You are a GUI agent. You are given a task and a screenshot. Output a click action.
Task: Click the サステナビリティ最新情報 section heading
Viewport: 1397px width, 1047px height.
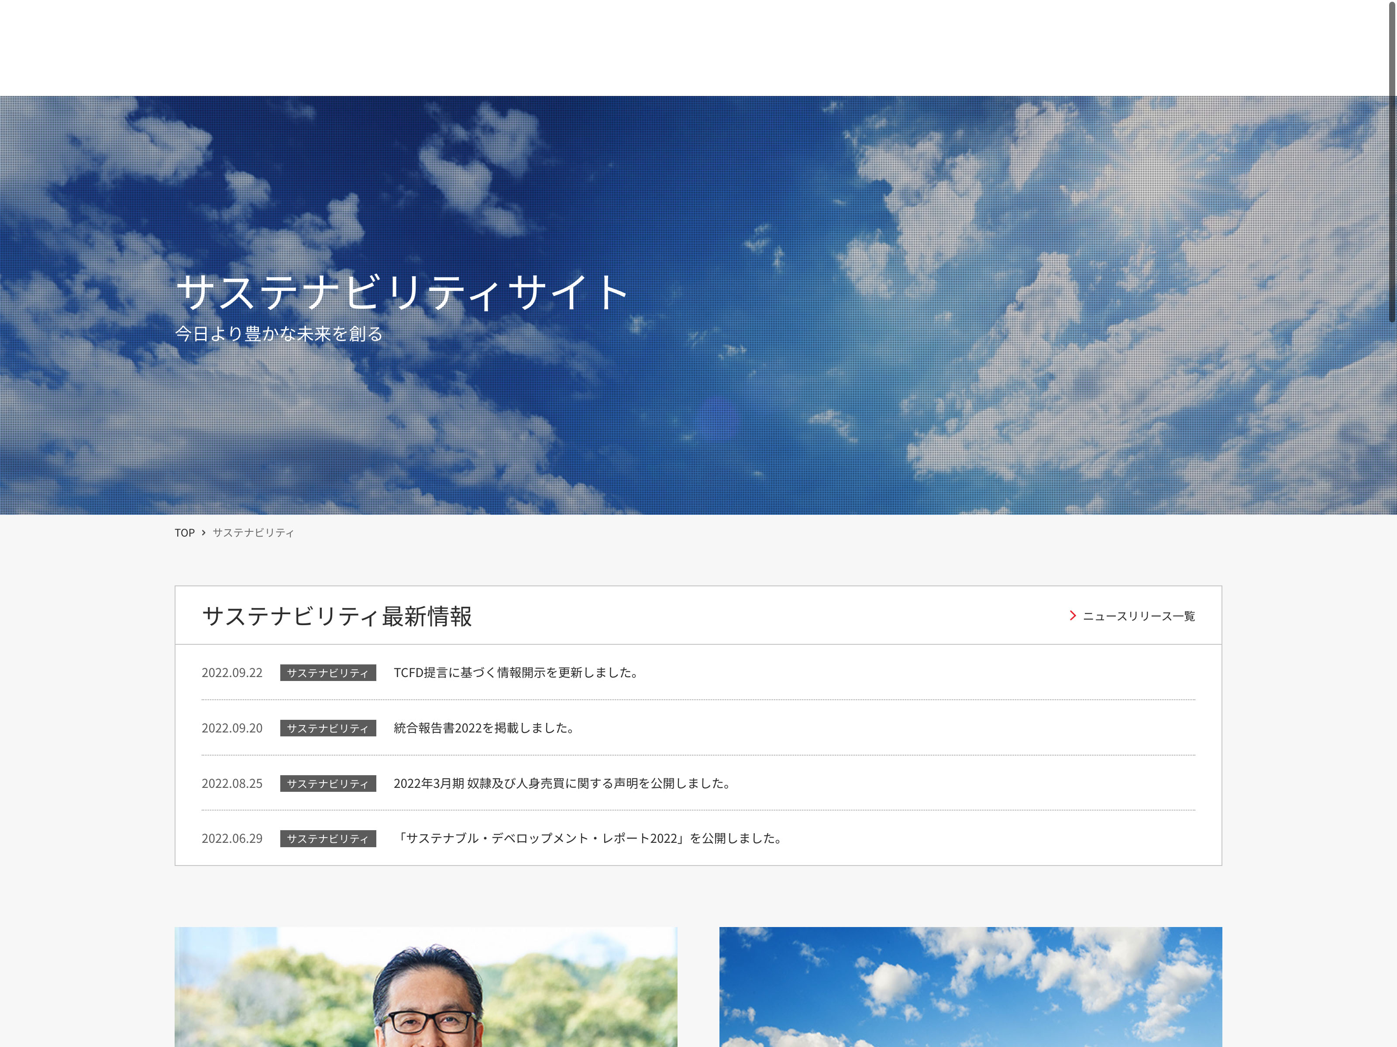[337, 616]
